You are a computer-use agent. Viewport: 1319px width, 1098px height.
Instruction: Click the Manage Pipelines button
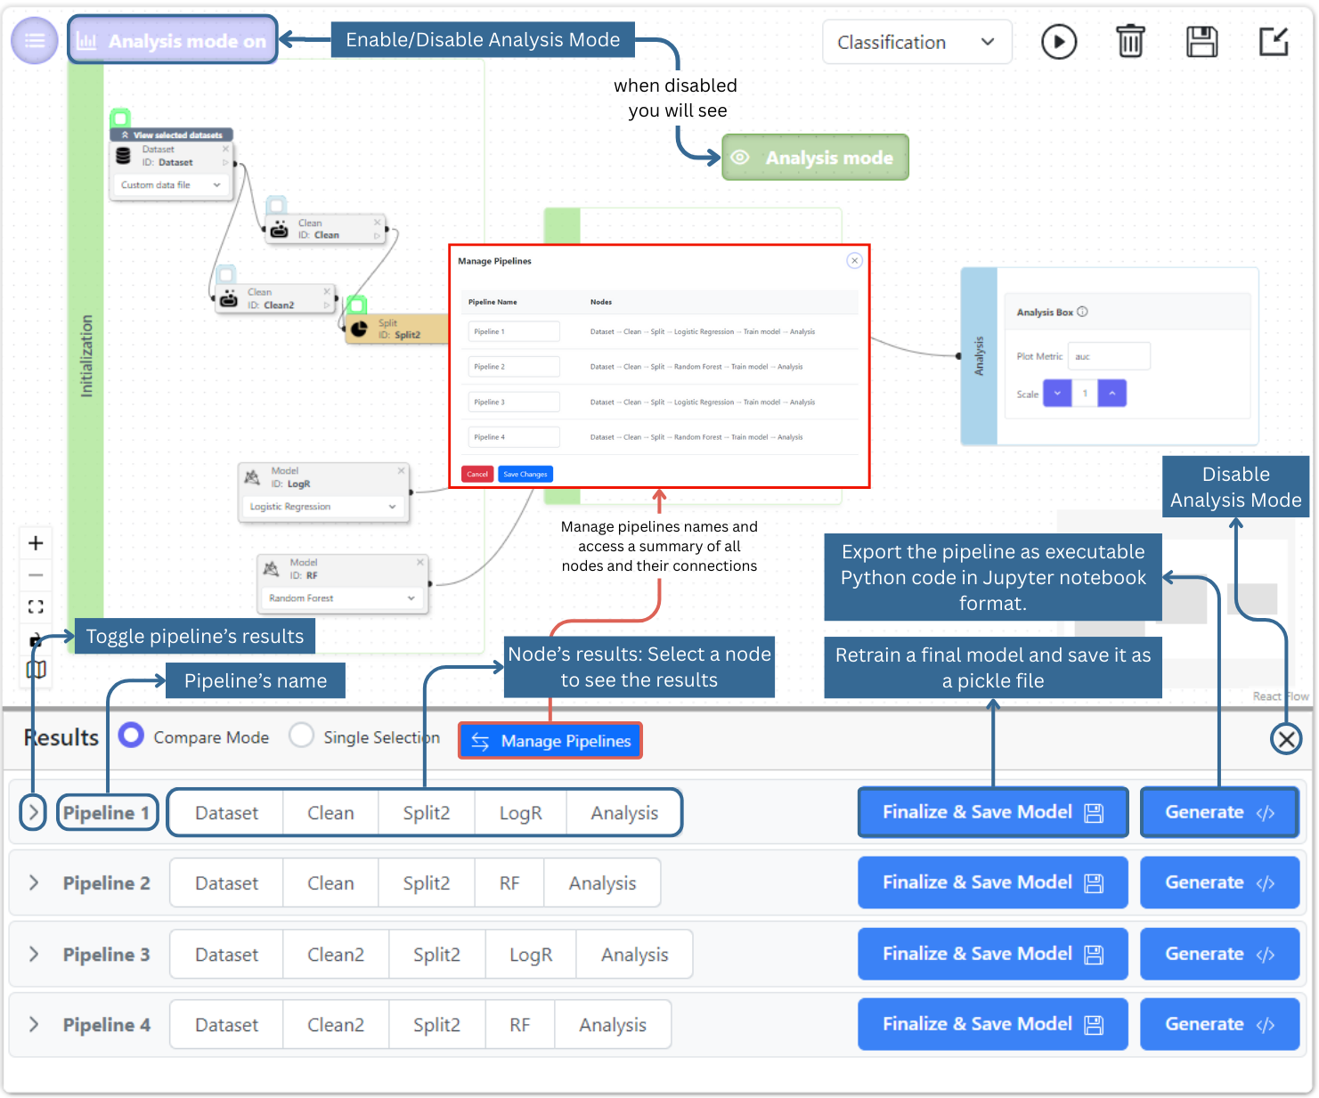pyautogui.click(x=550, y=741)
